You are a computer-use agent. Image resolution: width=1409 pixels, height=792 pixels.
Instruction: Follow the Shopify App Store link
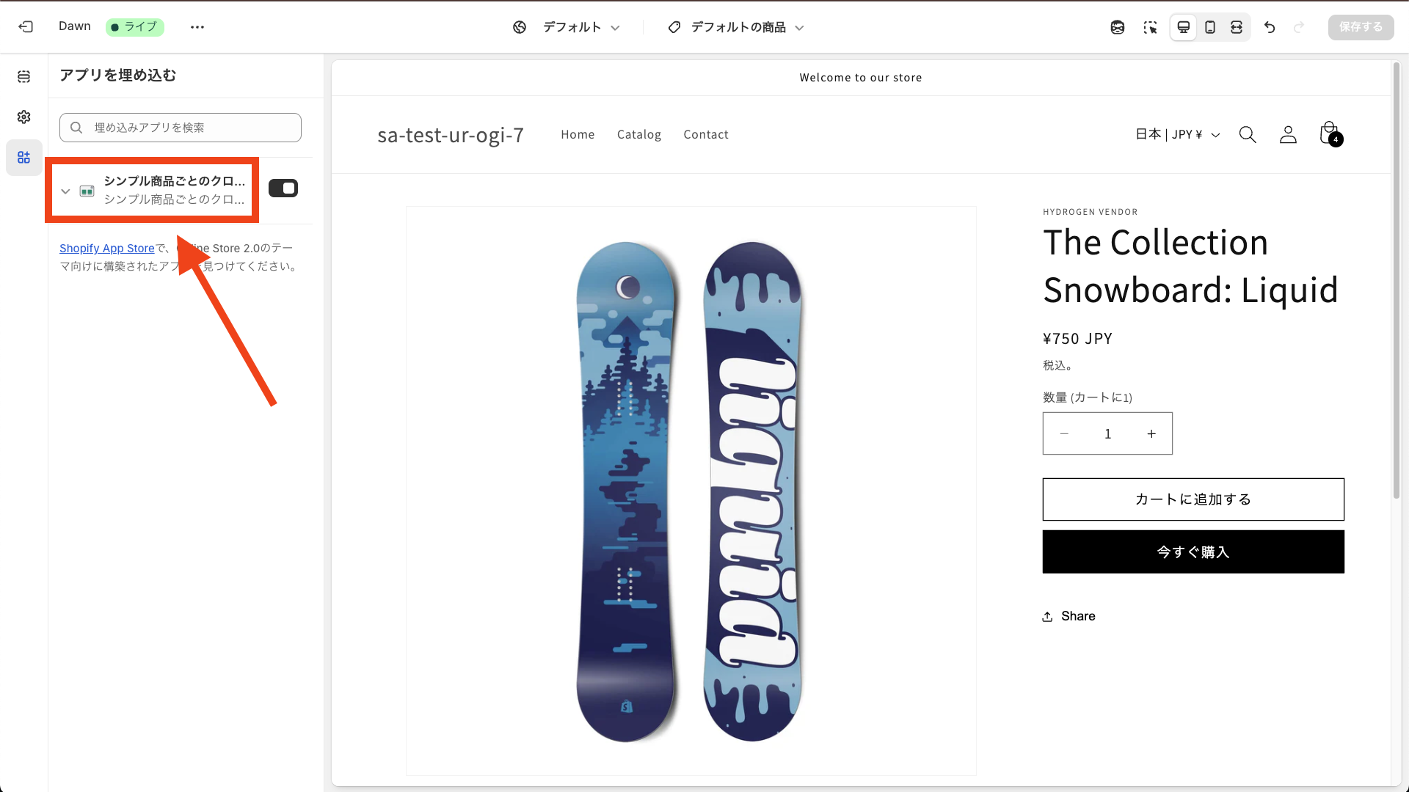click(107, 249)
